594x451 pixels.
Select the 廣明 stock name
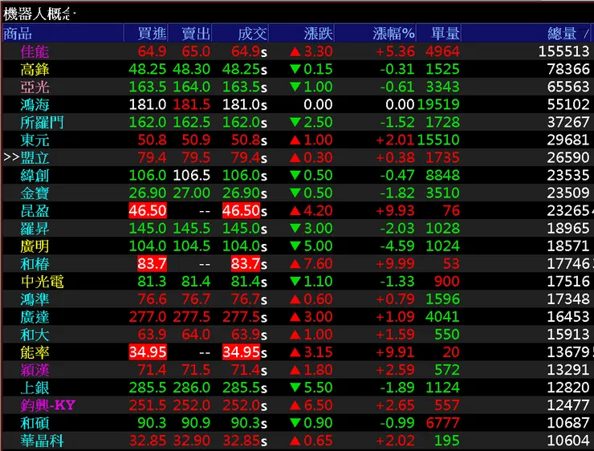pos(35,246)
